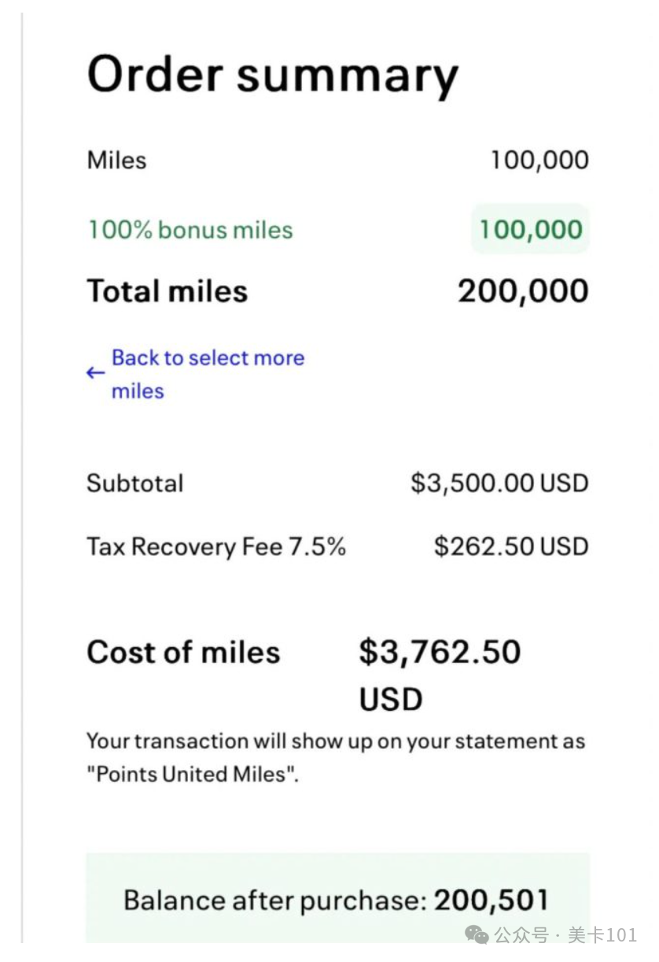Click the "Total miles" label
Image resolution: width=659 pixels, height=962 pixels.
[168, 291]
